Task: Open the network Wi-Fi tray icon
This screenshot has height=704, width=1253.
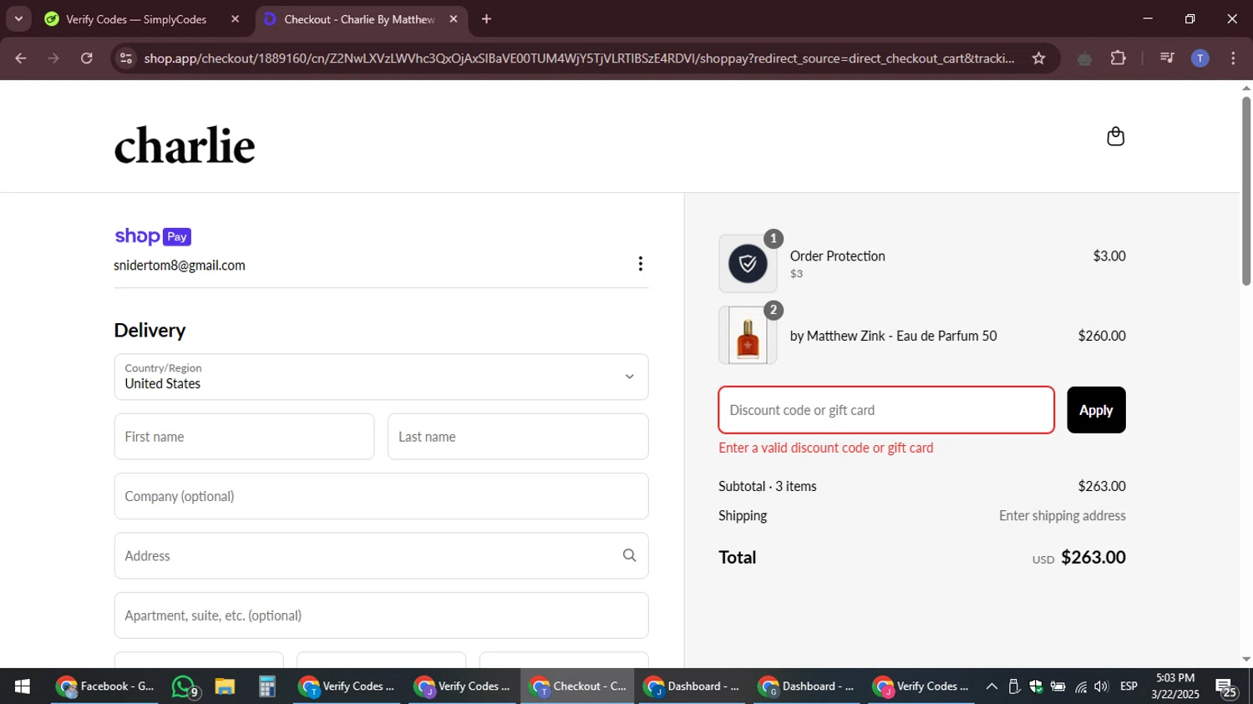Action: [1081, 686]
